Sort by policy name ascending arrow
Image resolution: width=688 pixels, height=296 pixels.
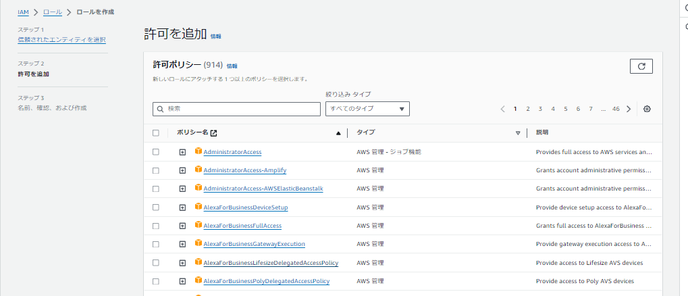(338, 133)
